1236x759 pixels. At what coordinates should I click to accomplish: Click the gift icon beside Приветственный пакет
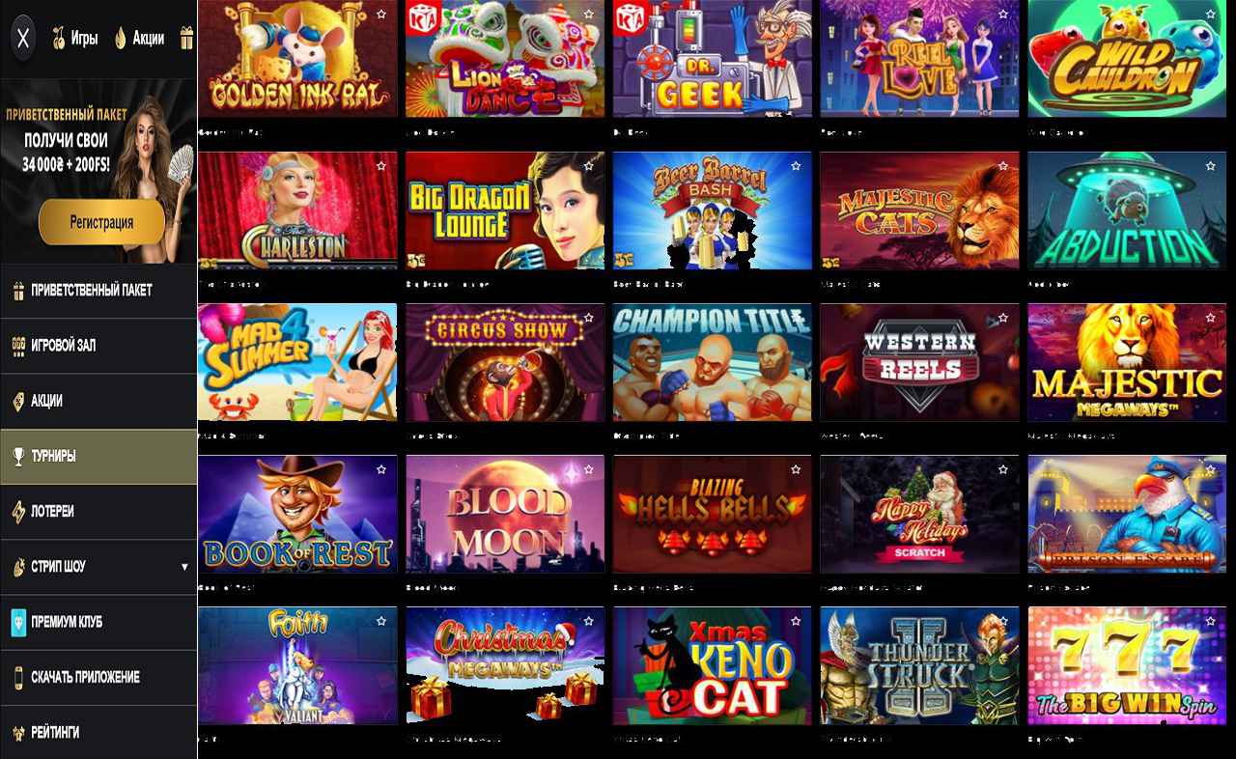tap(17, 291)
